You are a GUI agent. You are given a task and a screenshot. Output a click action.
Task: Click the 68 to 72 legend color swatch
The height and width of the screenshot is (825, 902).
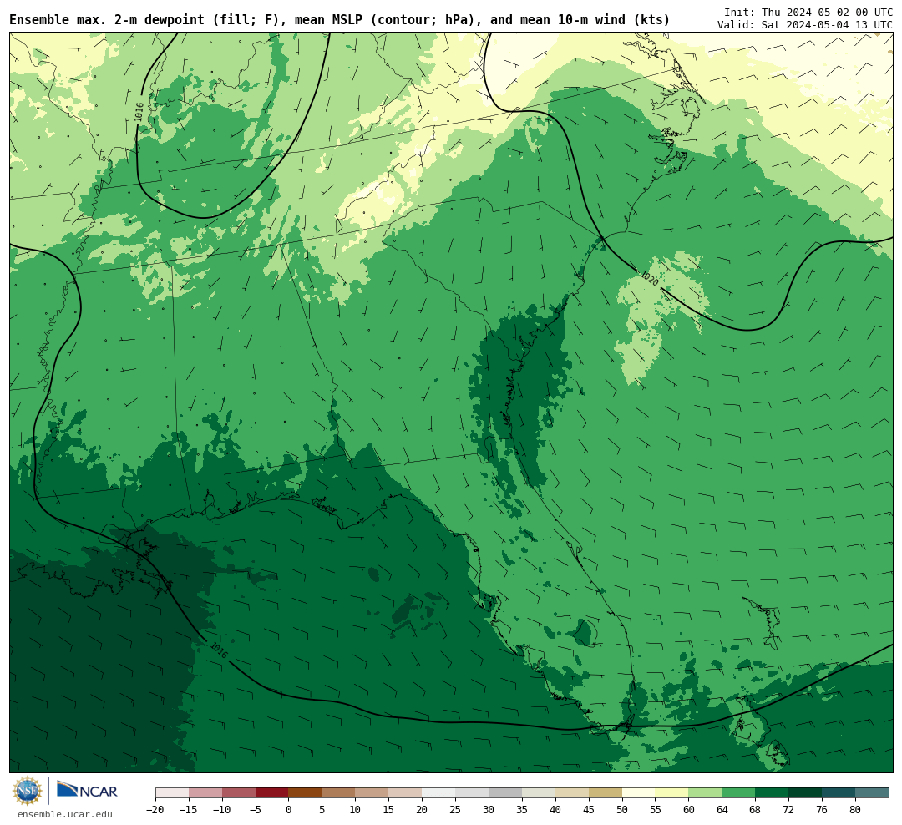click(773, 793)
